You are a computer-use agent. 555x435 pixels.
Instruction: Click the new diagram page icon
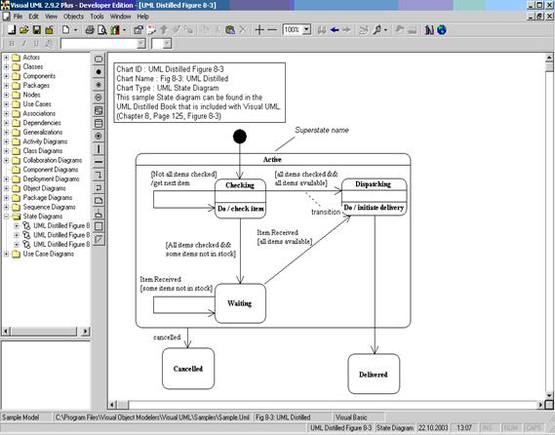pyautogui.click(x=65, y=30)
